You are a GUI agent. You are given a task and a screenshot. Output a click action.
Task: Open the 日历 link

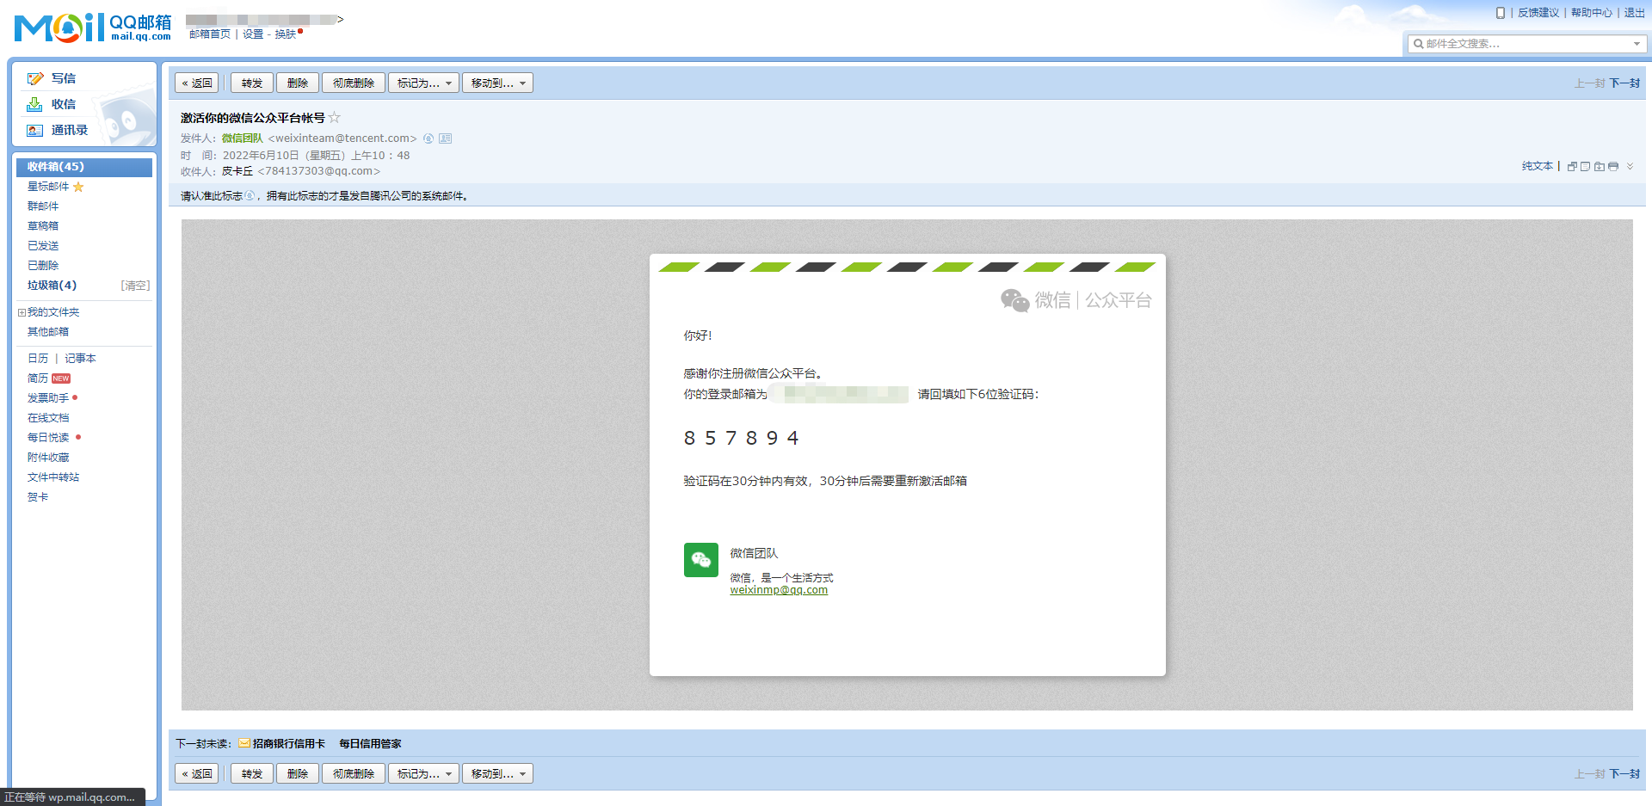[x=38, y=359]
